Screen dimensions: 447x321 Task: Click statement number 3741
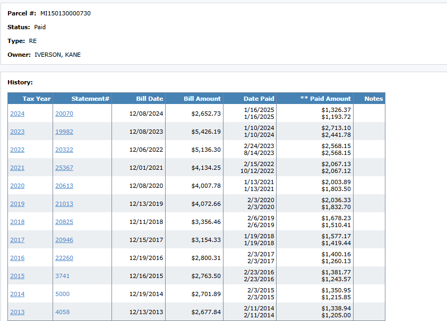pos(62,276)
